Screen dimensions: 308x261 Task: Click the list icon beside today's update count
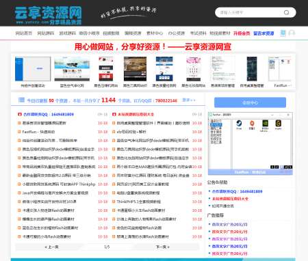(x=21, y=100)
